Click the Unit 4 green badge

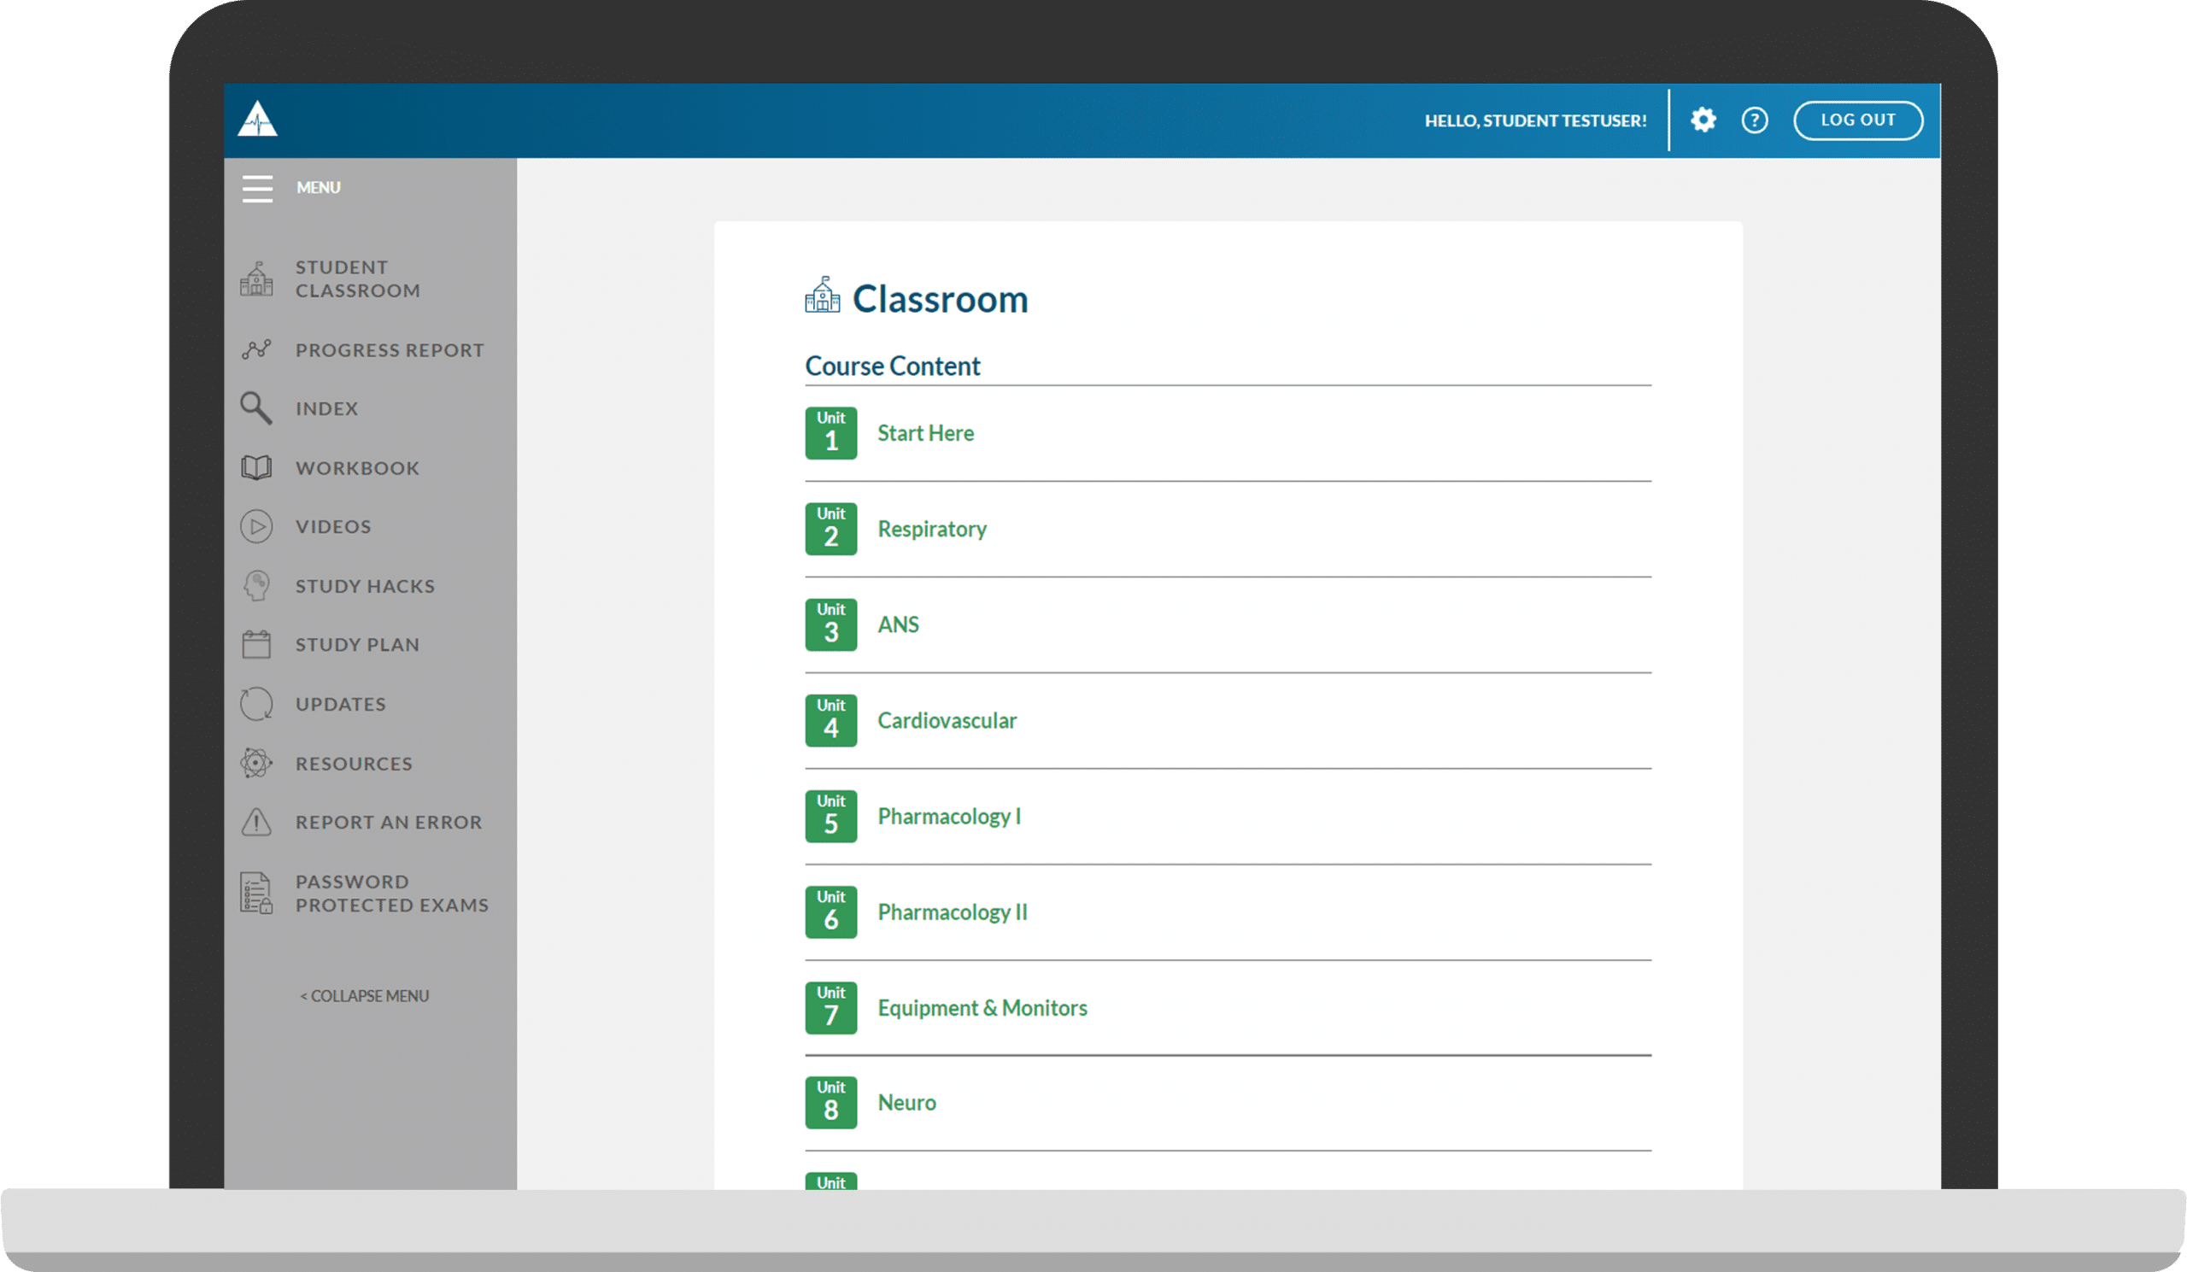[x=830, y=720]
